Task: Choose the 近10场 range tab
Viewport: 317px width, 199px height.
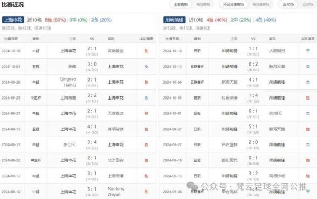Action: (288, 4)
